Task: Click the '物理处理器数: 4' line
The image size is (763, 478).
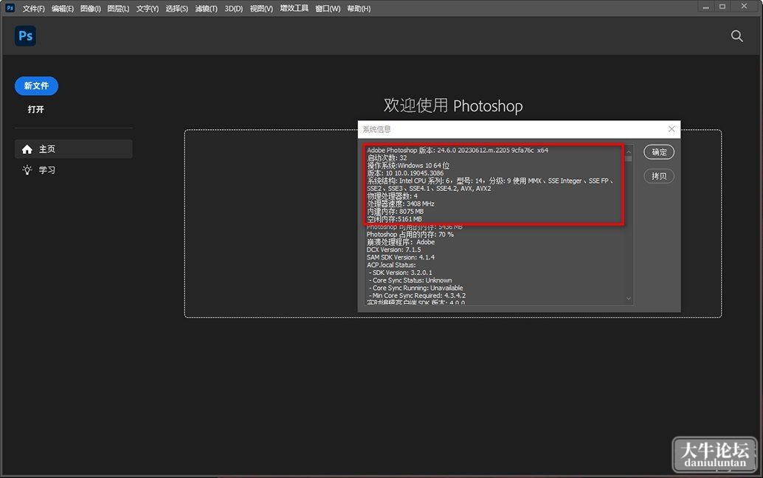Action: click(x=393, y=196)
